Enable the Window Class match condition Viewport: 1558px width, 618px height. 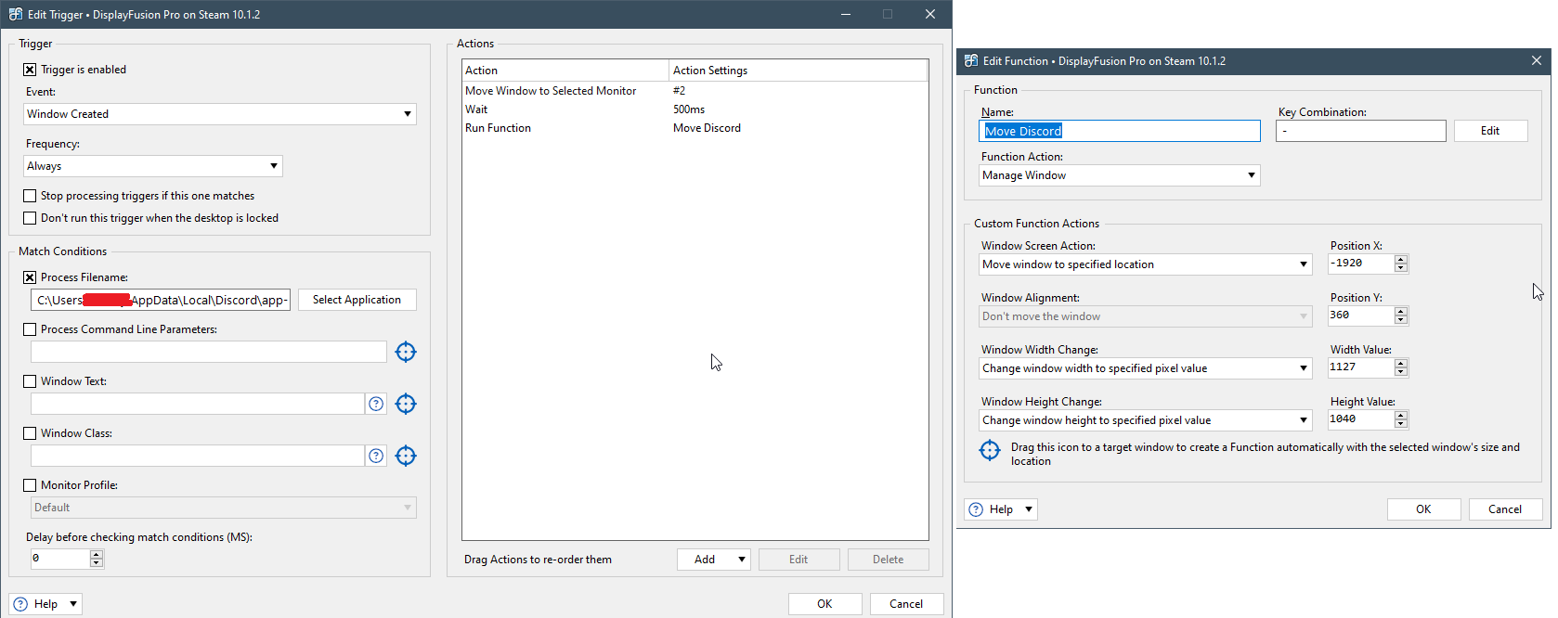[x=30, y=433]
